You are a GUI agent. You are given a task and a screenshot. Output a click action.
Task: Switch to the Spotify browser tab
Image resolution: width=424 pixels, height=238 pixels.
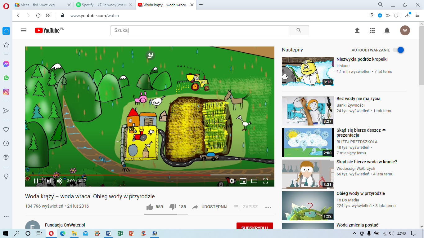click(x=104, y=5)
